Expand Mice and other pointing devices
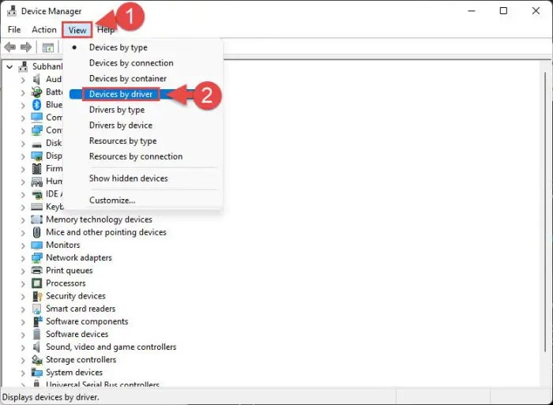The image size is (553, 405). click(22, 232)
